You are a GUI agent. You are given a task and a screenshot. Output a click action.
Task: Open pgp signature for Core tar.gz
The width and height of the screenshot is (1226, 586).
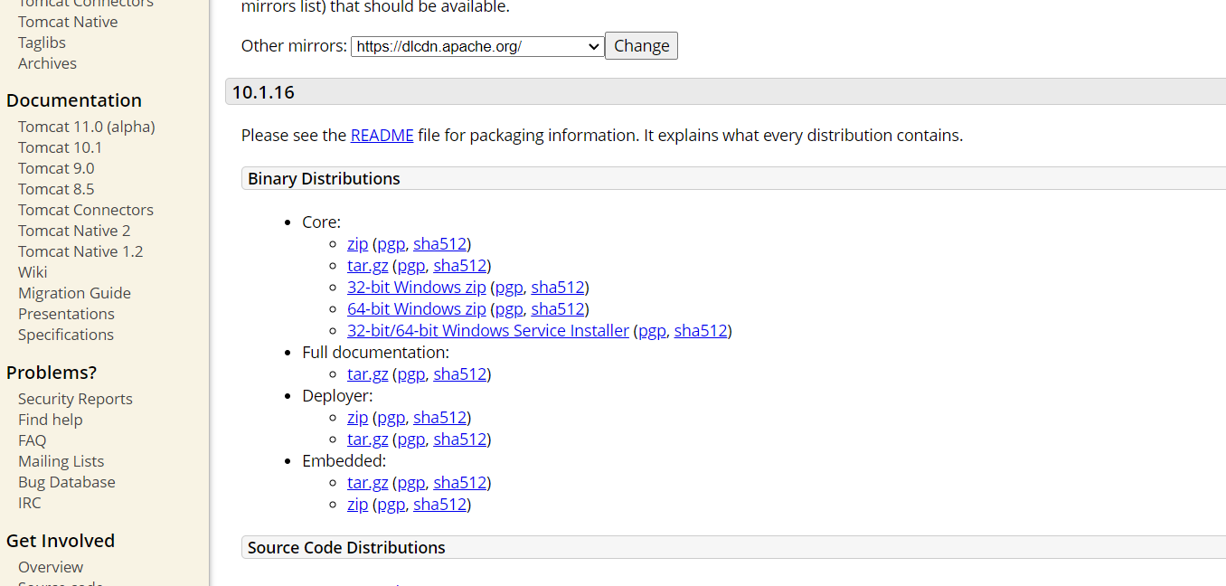[x=410, y=266]
